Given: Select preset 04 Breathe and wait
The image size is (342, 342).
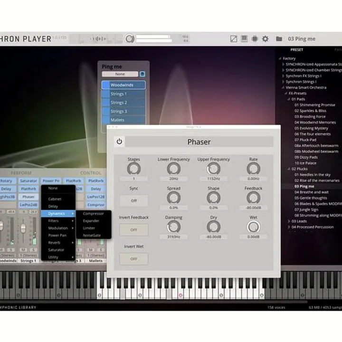Looking at the screenshot, I should click(x=311, y=192).
